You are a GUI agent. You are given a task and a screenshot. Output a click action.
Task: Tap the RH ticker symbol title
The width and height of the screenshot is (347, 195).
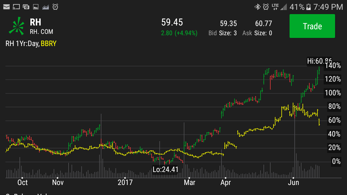(36, 22)
